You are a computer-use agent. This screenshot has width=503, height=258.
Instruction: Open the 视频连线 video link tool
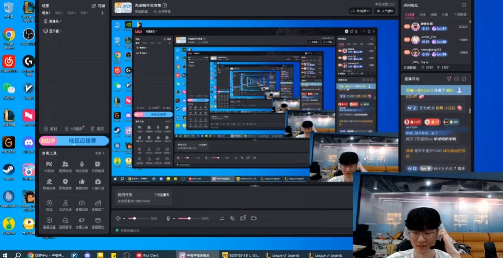65,165
